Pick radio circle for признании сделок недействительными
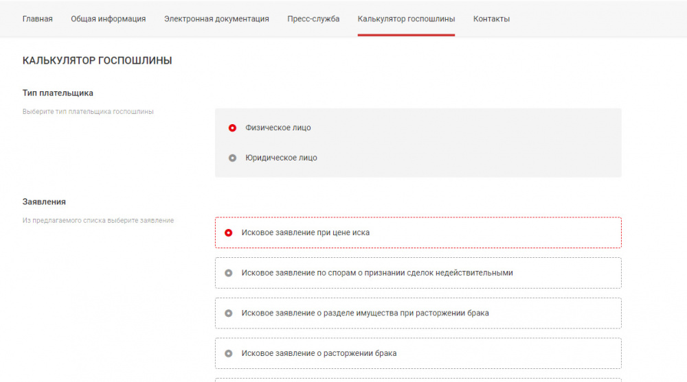Screen dimensions: 687x382 coord(229,273)
